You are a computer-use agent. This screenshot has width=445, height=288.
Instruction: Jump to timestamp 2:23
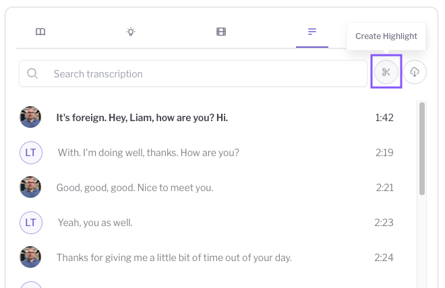click(x=384, y=223)
